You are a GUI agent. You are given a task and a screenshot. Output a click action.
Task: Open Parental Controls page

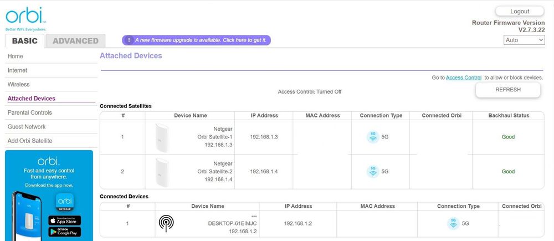(51, 112)
